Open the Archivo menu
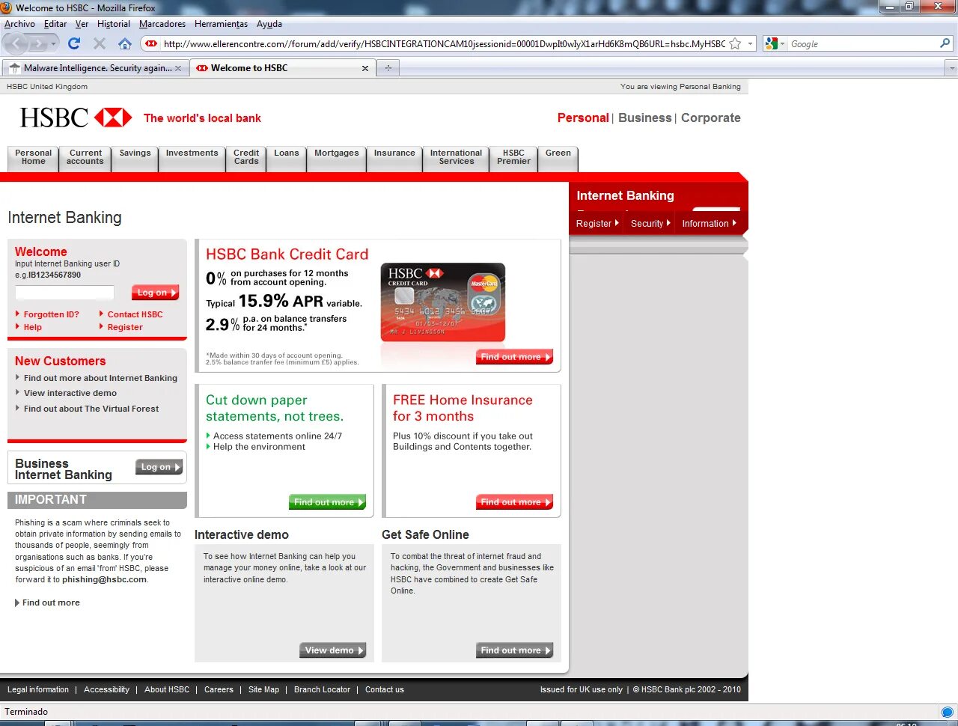 click(19, 24)
